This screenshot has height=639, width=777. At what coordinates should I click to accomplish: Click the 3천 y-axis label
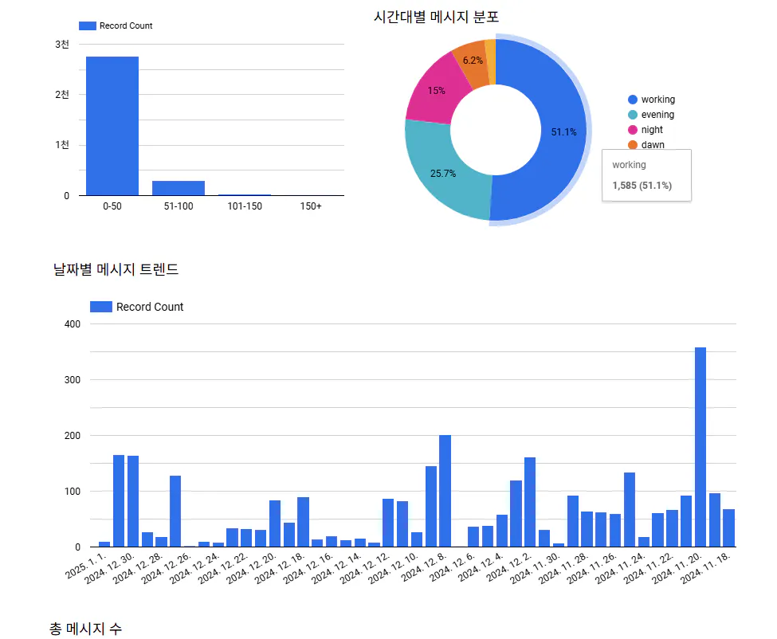[62, 45]
